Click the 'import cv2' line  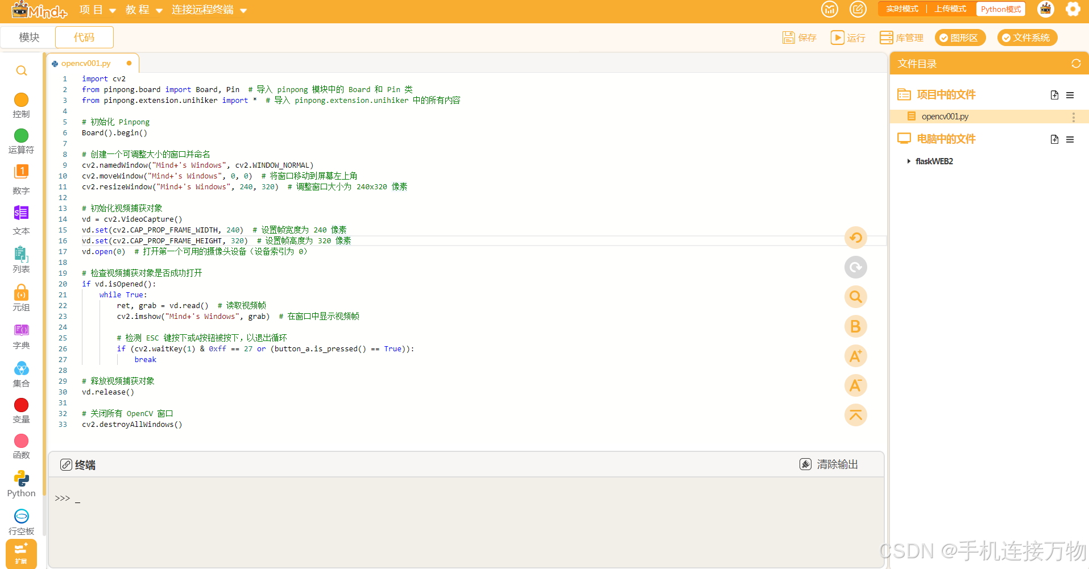pyautogui.click(x=103, y=79)
